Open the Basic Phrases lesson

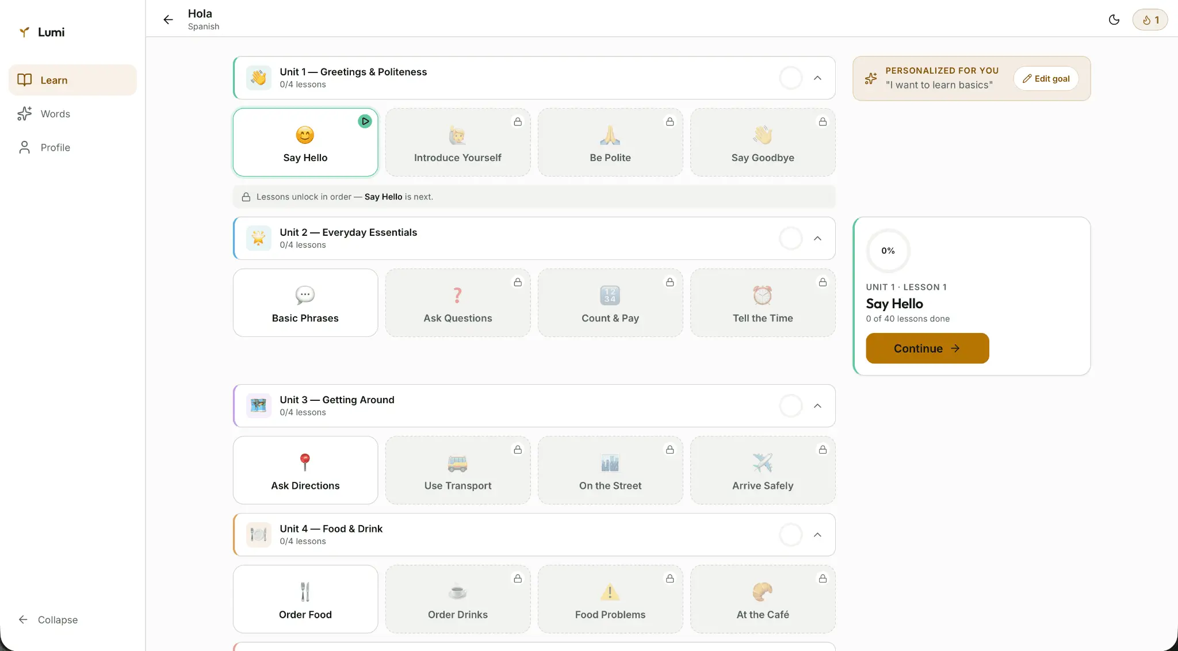click(305, 302)
